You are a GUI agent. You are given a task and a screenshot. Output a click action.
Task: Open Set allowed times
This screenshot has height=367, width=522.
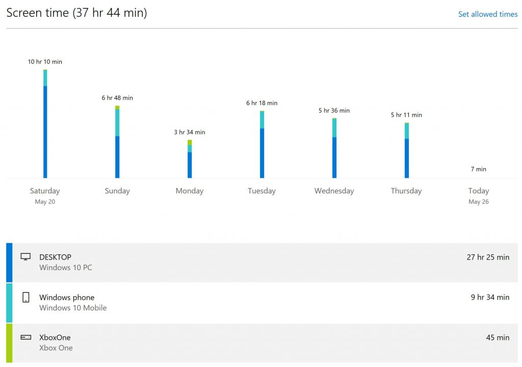click(487, 14)
